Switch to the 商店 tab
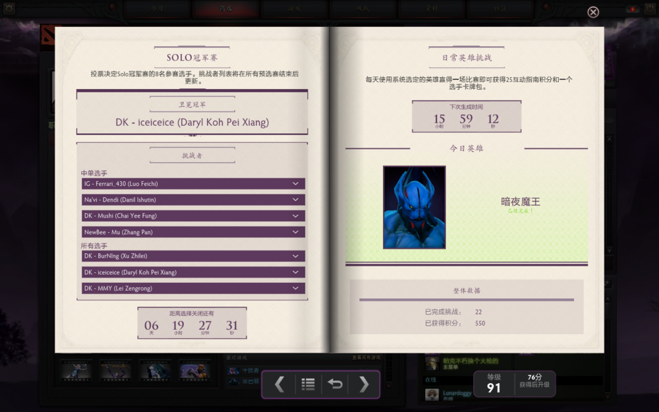 tap(225, 9)
